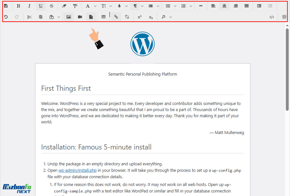Insert a video with the camera icon
The height and width of the screenshot is (196, 290).
point(80,17)
